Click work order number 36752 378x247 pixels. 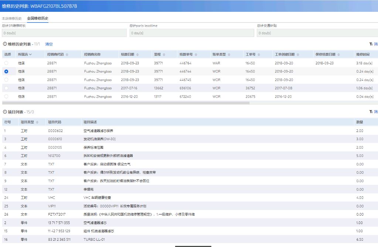coord(250,88)
